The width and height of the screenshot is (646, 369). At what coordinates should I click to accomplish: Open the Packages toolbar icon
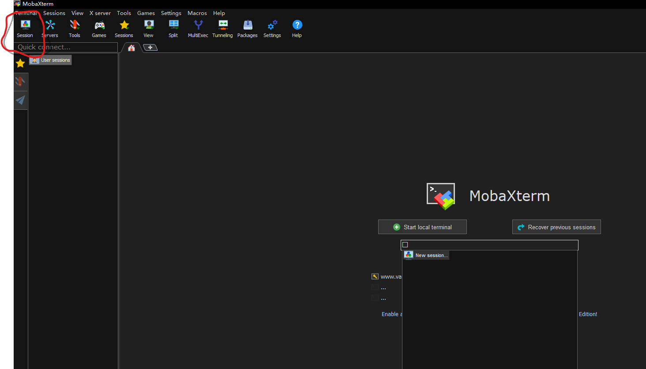[x=248, y=29]
